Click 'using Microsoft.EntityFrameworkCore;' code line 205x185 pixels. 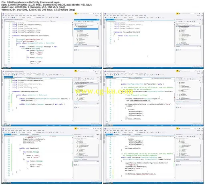click(x=28, y=80)
